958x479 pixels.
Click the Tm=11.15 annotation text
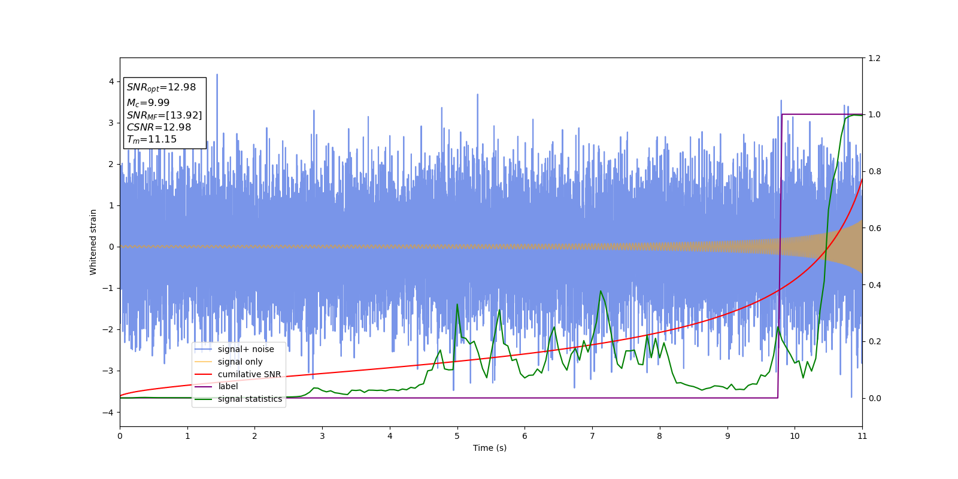point(151,140)
